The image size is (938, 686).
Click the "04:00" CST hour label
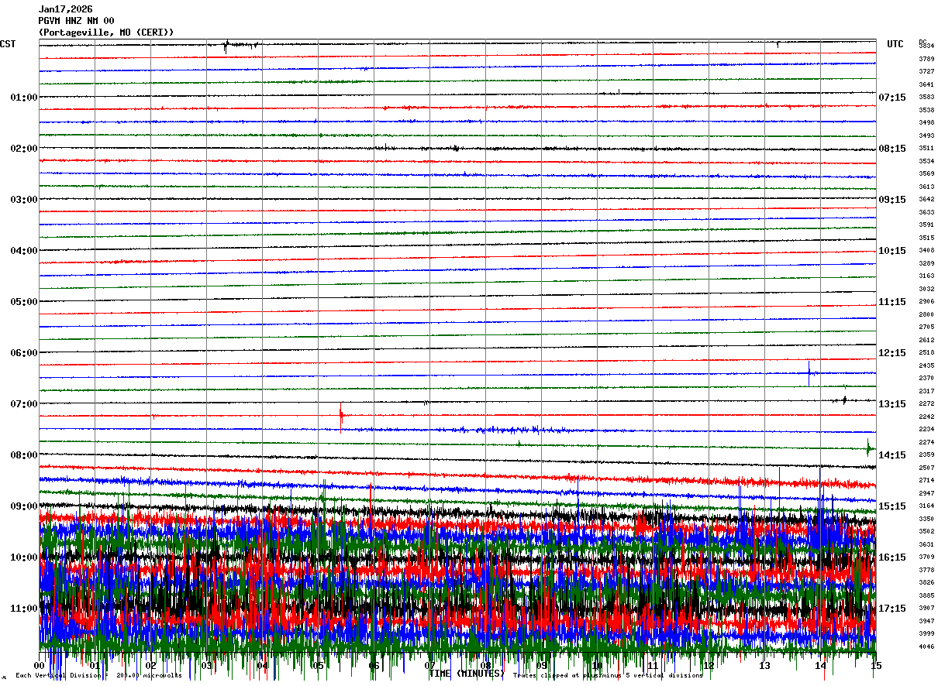[x=24, y=251]
